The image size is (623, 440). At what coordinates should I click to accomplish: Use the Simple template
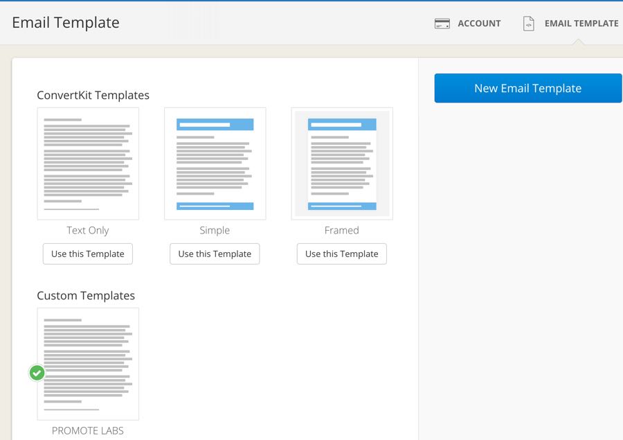(215, 254)
